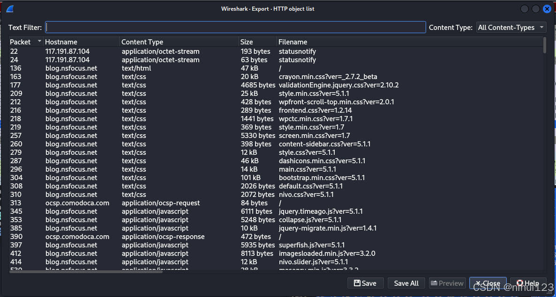Select screen.min.css?ver=1.7 filename
The height and width of the screenshot is (297, 556).
[x=314, y=136]
